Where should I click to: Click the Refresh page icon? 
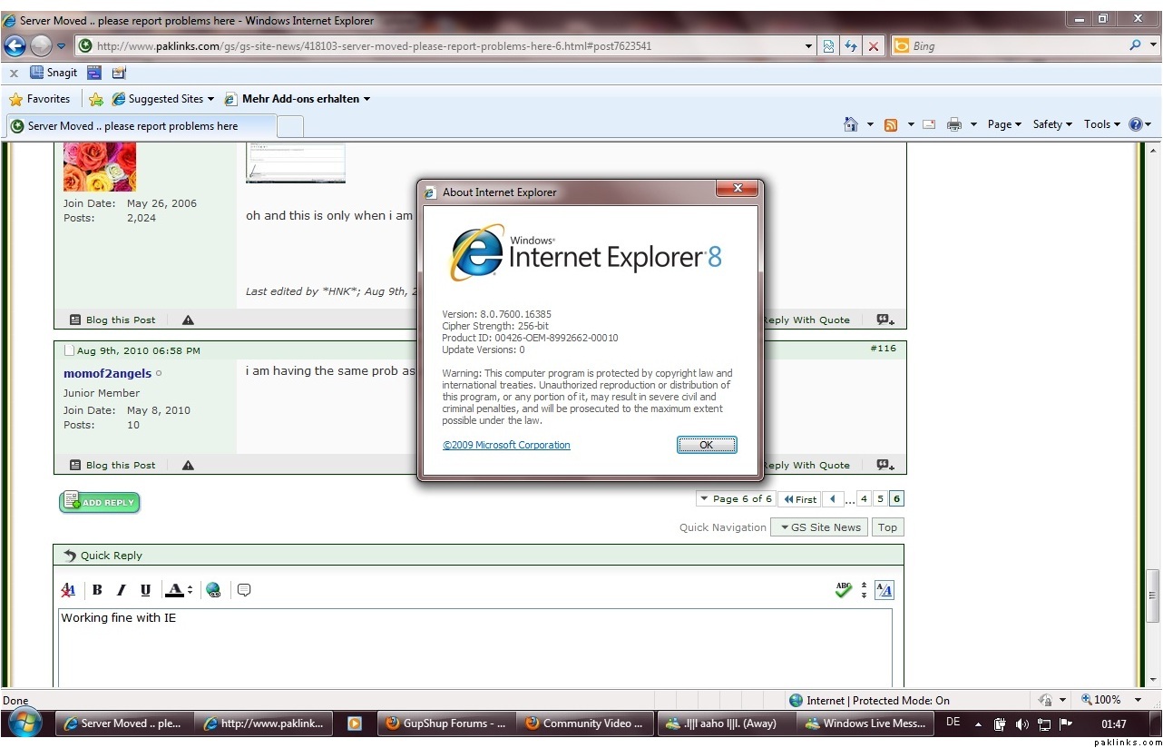point(851,46)
